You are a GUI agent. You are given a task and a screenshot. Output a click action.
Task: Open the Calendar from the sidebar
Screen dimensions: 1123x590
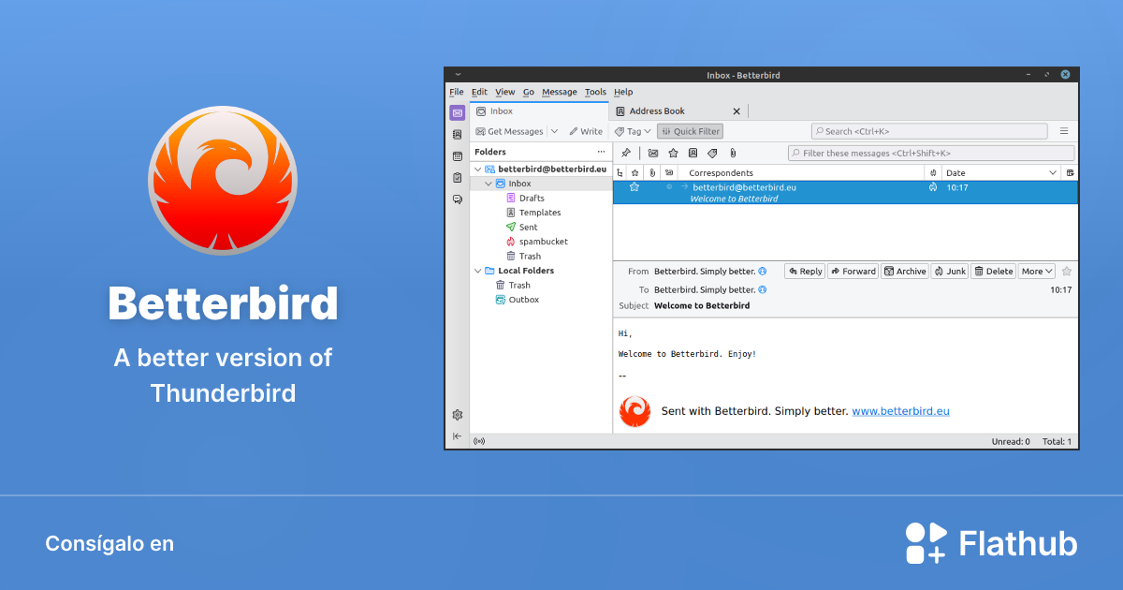tap(457, 155)
